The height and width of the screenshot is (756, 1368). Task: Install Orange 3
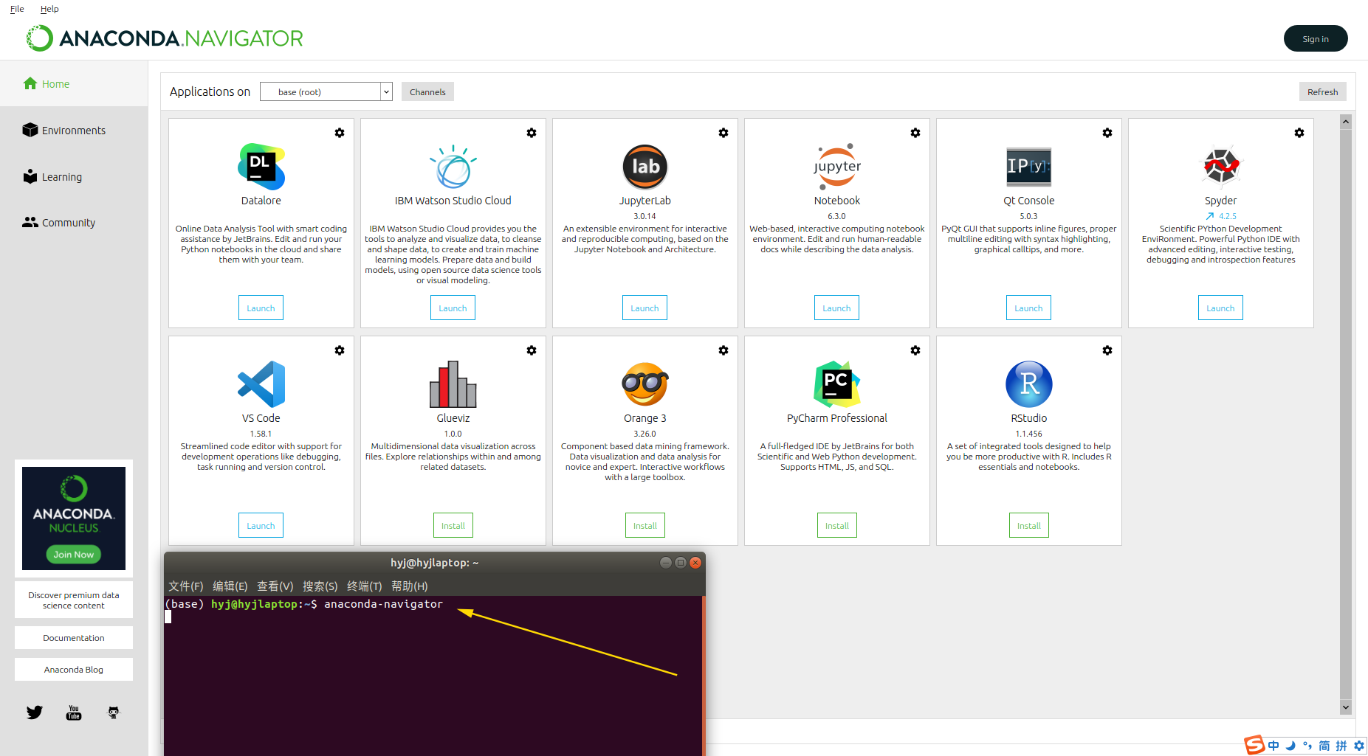coord(645,525)
